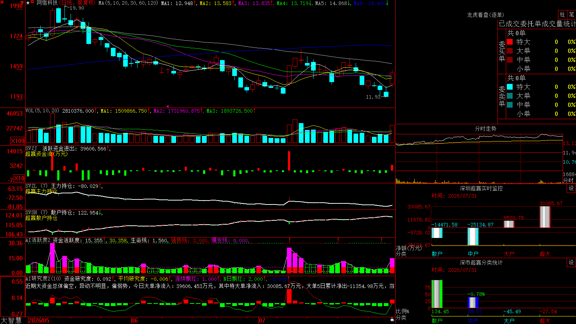This screenshot has width=576, height=324.
Task: Click the cyan 特大 sell-order color swatch
Action: pos(510,87)
